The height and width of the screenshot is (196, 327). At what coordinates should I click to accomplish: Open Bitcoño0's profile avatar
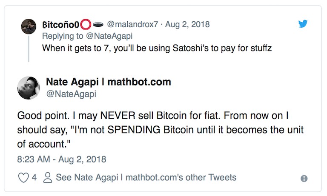[29, 26]
